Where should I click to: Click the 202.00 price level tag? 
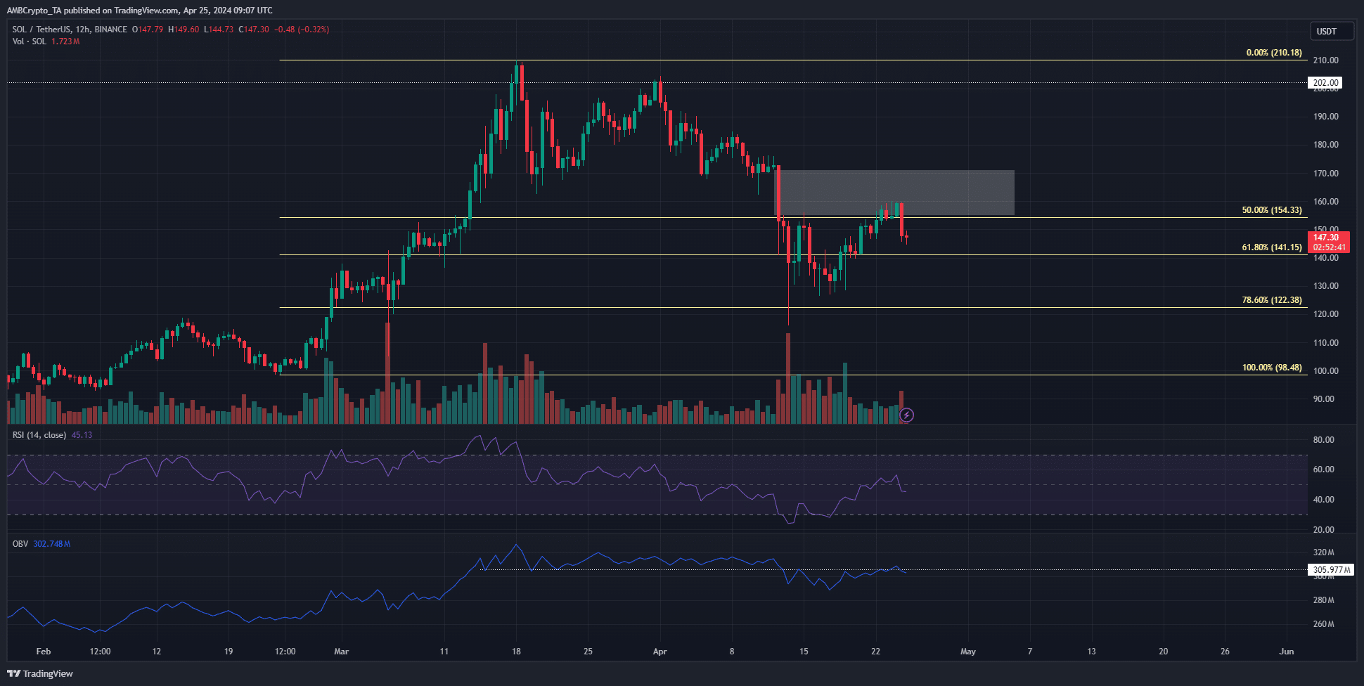pyautogui.click(x=1325, y=83)
